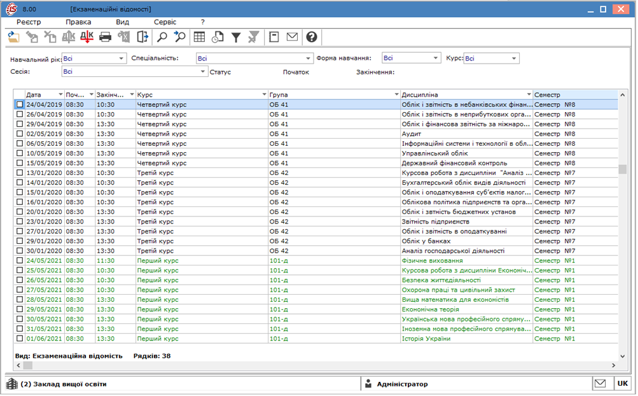638x396 pixels.
Task: Select the Облік у банках cell
Action: click(467, 241)
